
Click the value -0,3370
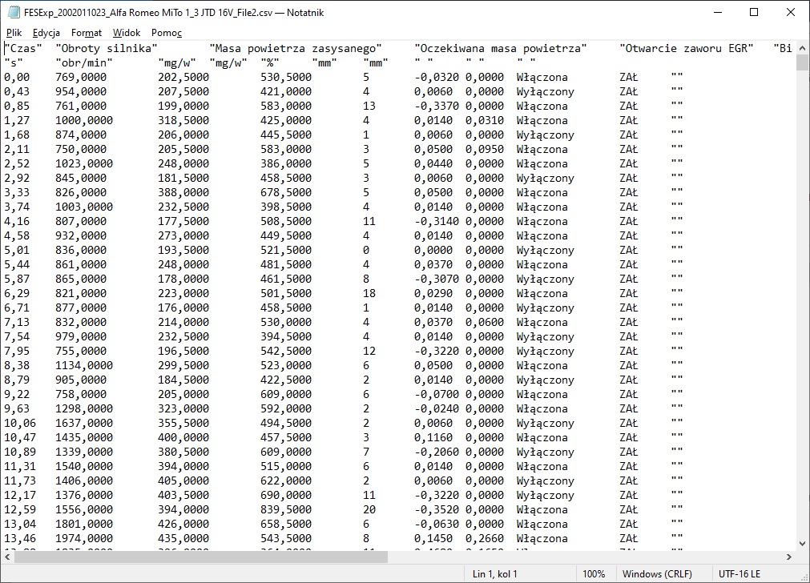[437, 106]
